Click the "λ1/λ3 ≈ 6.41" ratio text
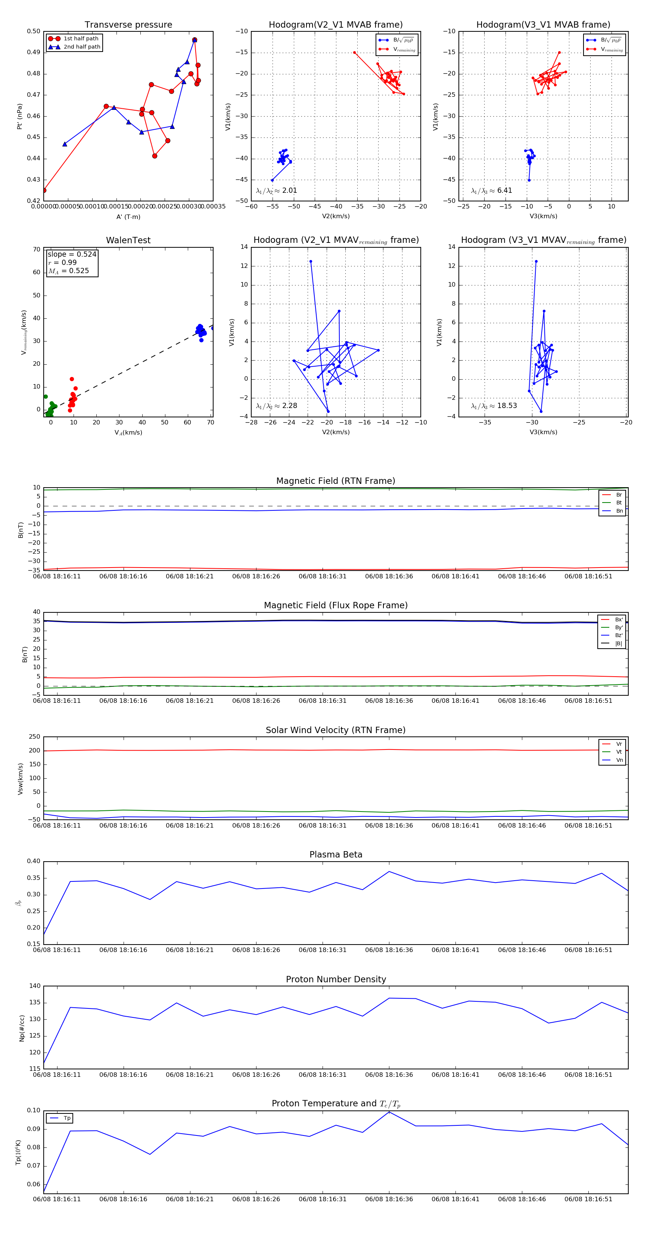672x1233 pixels. pos(491,191)
